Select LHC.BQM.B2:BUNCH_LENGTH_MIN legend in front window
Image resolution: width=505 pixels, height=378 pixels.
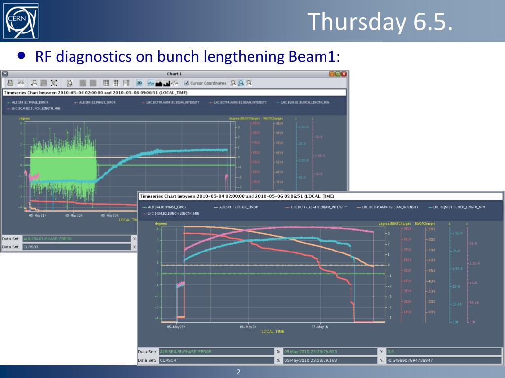tap(171, 214)
